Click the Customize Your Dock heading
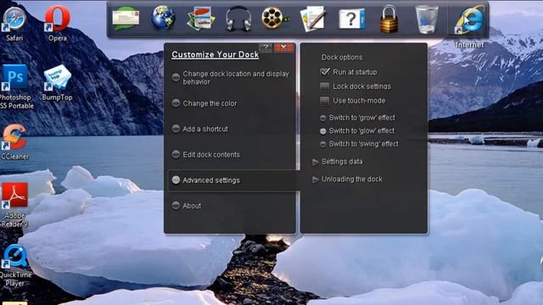Viewport: 543px width, 305px height. coord(215,54)
